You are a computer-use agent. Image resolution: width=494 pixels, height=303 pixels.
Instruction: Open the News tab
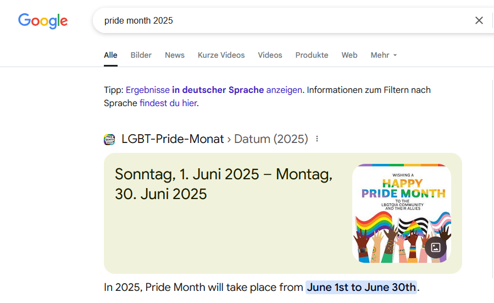pos(175,55)
